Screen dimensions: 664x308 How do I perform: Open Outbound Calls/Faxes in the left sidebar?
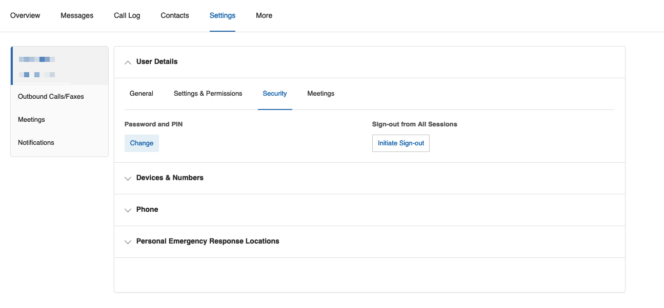(x=51, y=97)
